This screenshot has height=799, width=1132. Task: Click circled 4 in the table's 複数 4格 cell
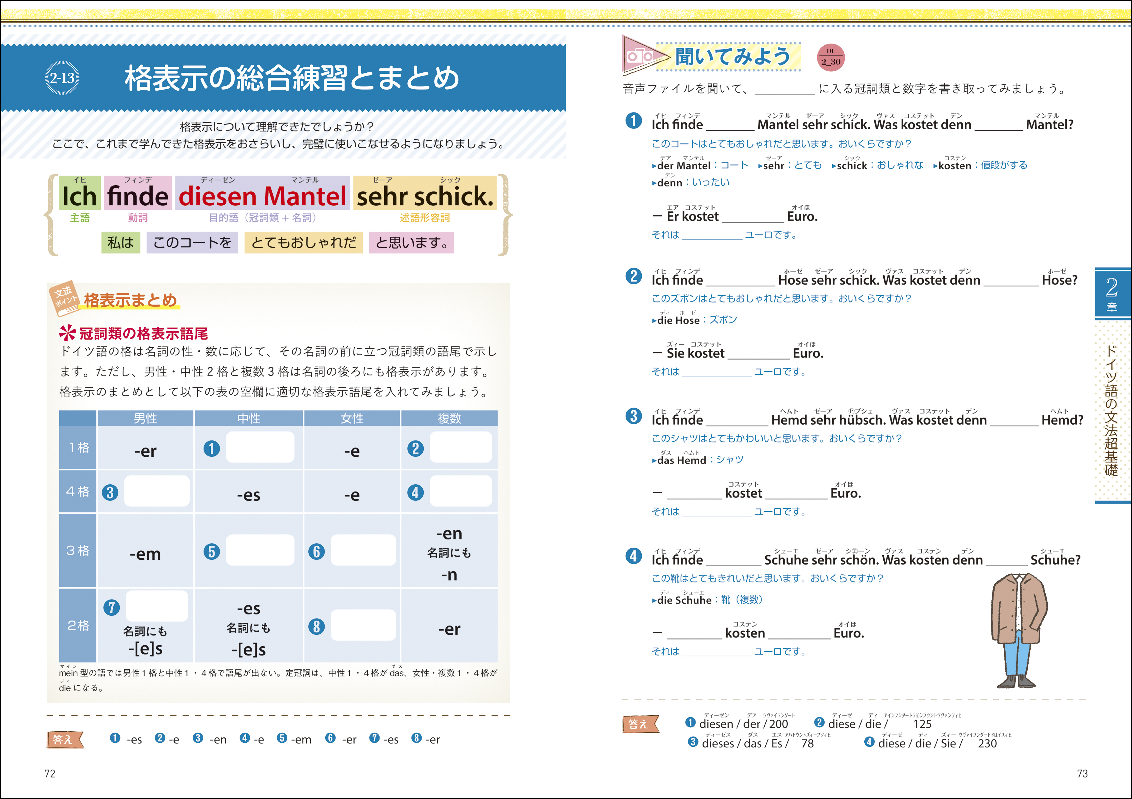click(x=416, y=492)
